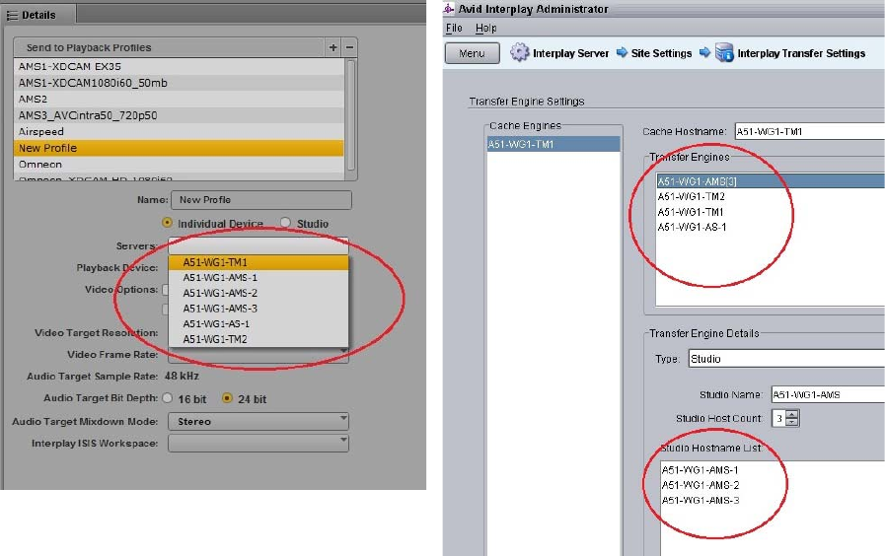
Task: Choose A51-WG1-TM1 from the Servers list
Action: coord(258,262)
